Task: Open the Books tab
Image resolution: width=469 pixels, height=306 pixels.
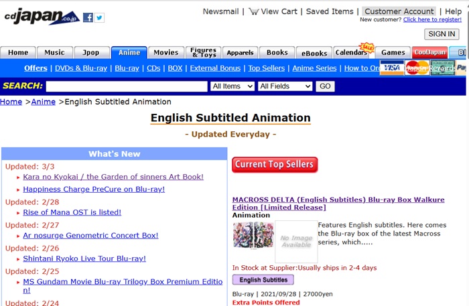Action: [x=277, y=53]
